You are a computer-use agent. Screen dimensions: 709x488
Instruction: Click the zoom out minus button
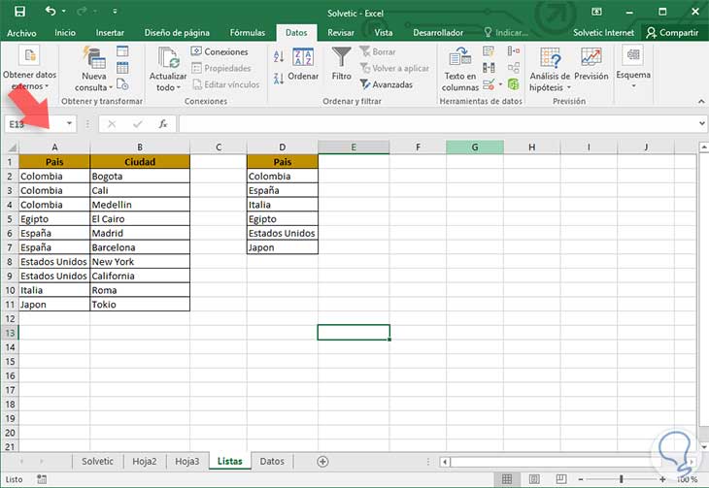581,479
